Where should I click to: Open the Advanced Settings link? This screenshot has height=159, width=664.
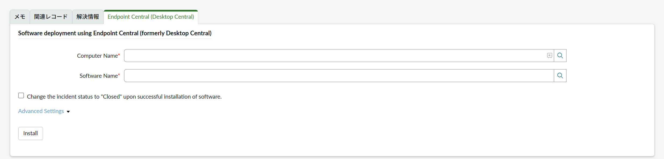click(x=41, y=111)
